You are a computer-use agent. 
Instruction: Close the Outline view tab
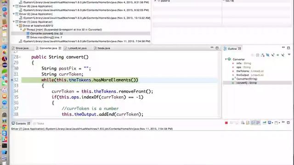click(x=239, y=49)
